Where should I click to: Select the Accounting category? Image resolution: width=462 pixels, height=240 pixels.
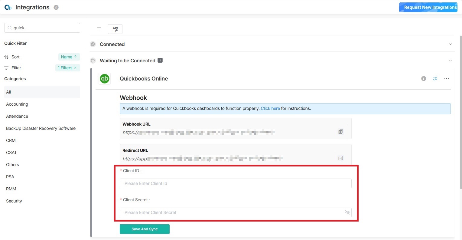click(x=17, y=104)
